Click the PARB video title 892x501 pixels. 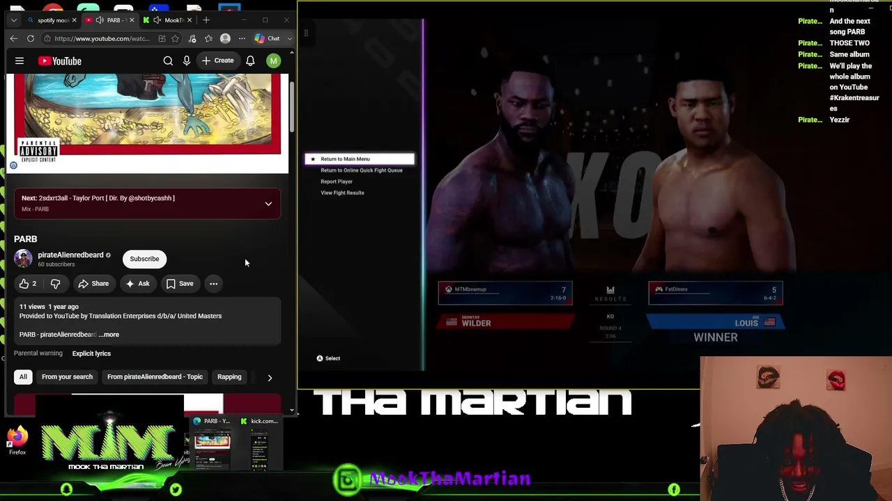(26, 239)
